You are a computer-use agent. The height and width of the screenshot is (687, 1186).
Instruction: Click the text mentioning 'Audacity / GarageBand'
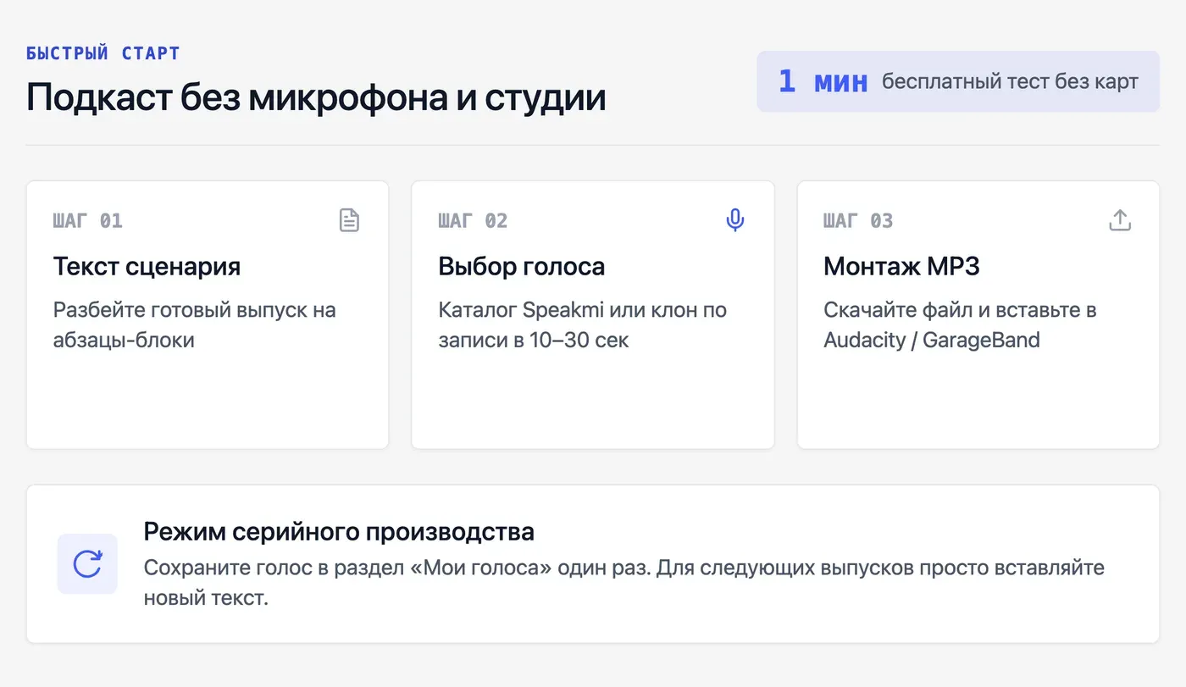pyautogui.click(x=961, y=324)
